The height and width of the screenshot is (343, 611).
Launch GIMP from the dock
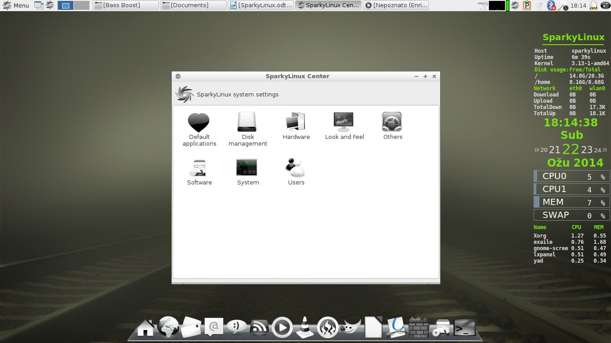click(352, 328)
